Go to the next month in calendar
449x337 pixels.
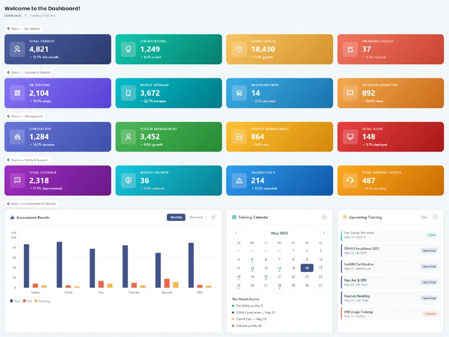324,233
